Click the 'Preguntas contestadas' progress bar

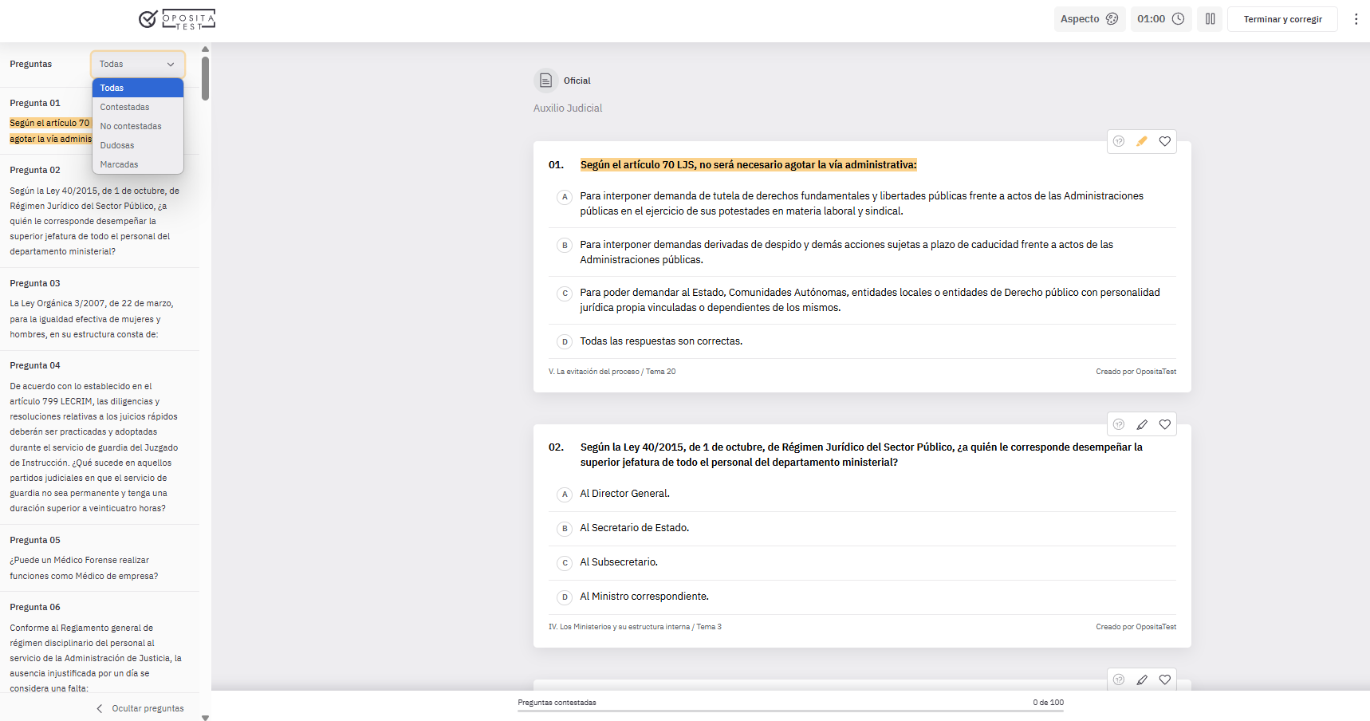790,711
